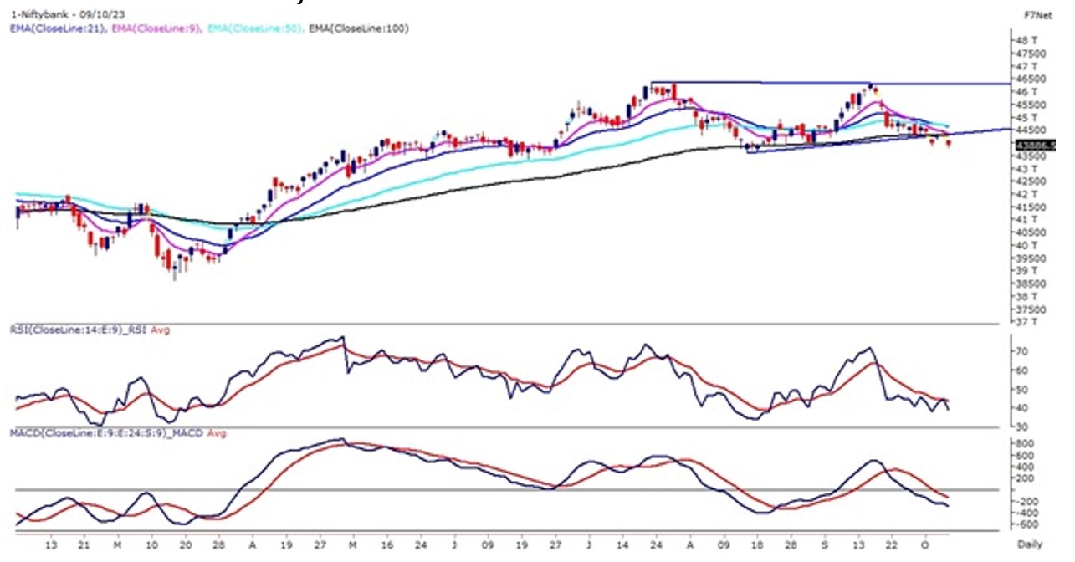Image resolution: width=1075 pixels, height=562 pixels.
Task: Click the current price tag 43886.5
Action: click(x=1037, y=146)
